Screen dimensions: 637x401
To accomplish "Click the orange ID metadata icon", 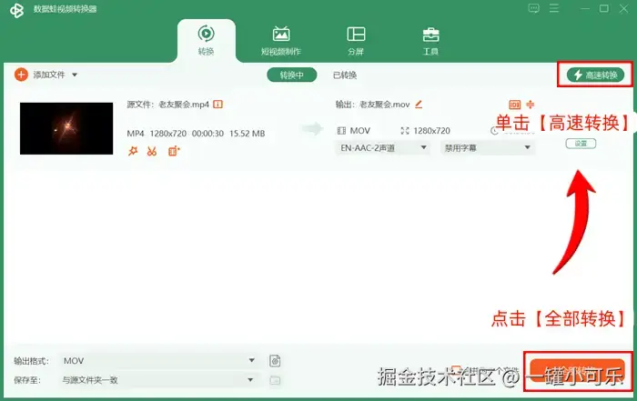I will click(515, 105).
